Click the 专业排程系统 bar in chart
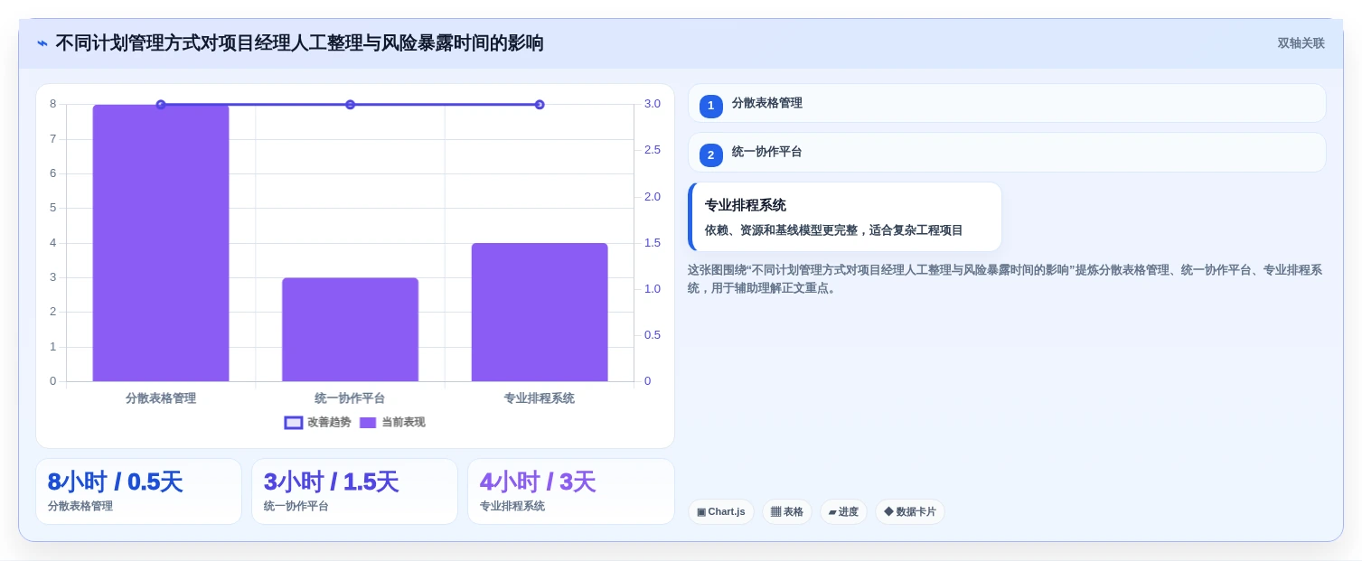Image resolution: width=1362 pixels, height=561 pixels. click(x=540, y=313)
